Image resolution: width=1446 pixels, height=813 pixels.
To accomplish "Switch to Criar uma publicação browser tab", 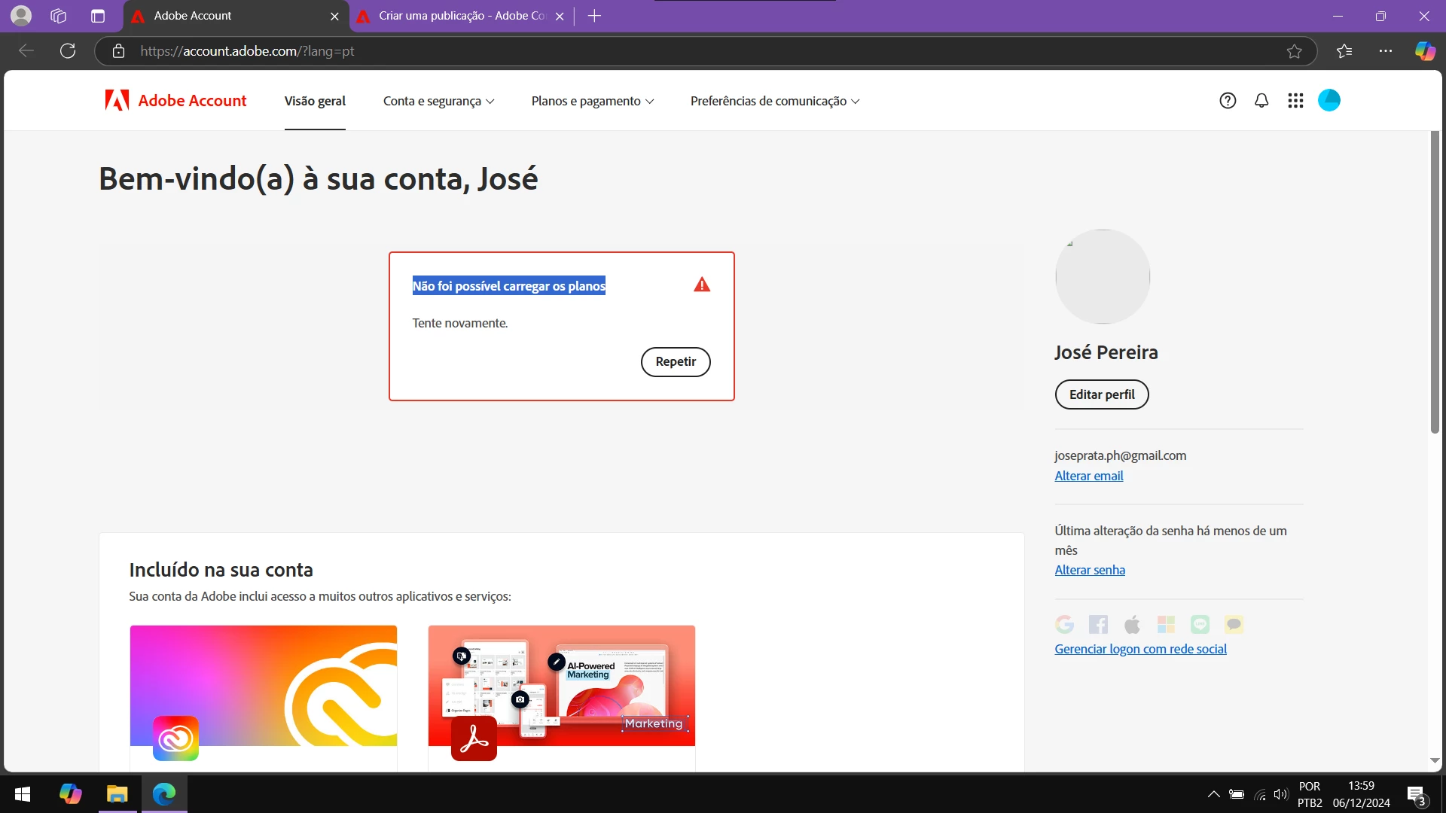I will point(461,16).
